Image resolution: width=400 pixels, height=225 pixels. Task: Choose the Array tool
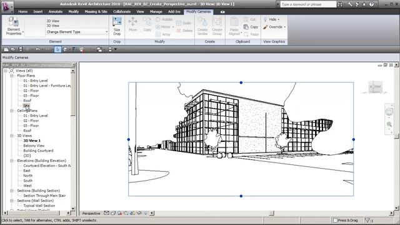coord(163,34)
